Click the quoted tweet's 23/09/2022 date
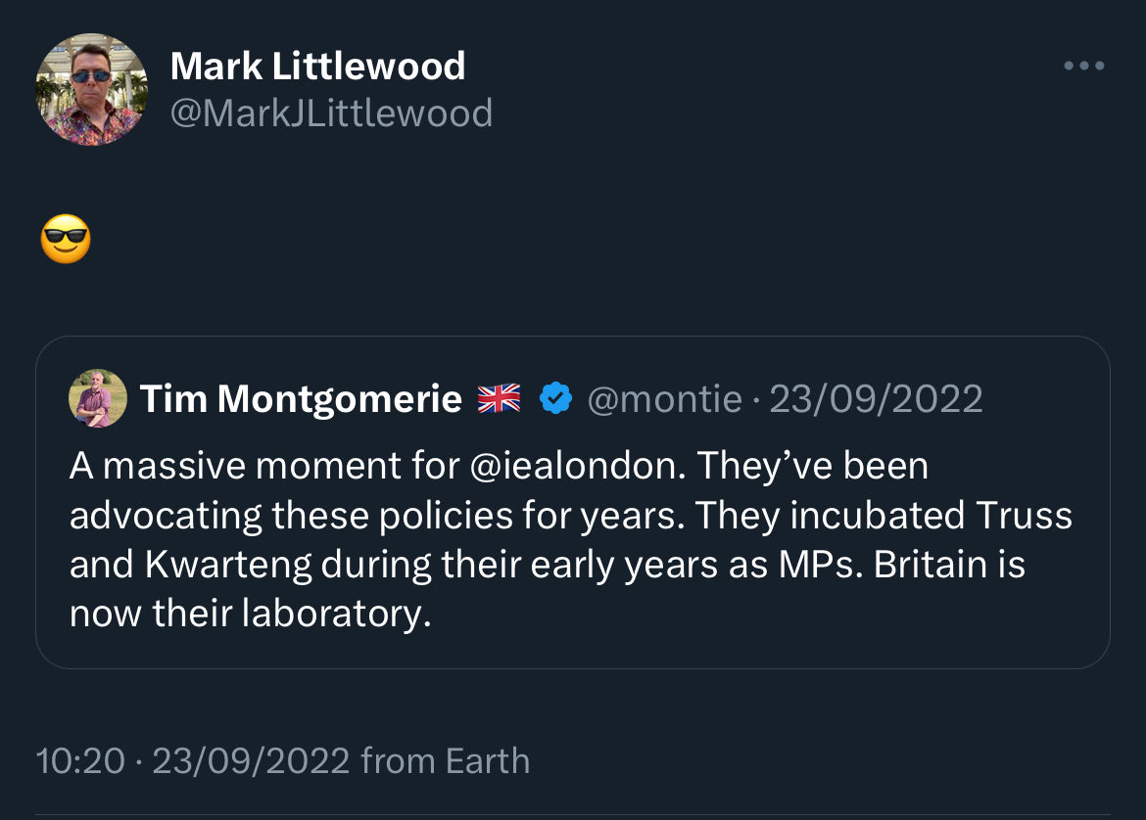Viewport: 1146px width, 820px height. point(876,399)
